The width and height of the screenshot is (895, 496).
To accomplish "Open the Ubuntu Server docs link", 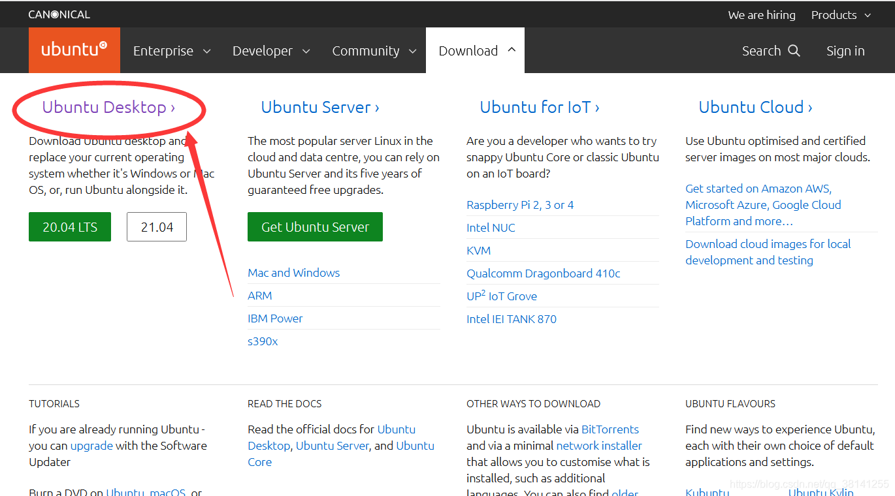I will (x=333, y=446).
